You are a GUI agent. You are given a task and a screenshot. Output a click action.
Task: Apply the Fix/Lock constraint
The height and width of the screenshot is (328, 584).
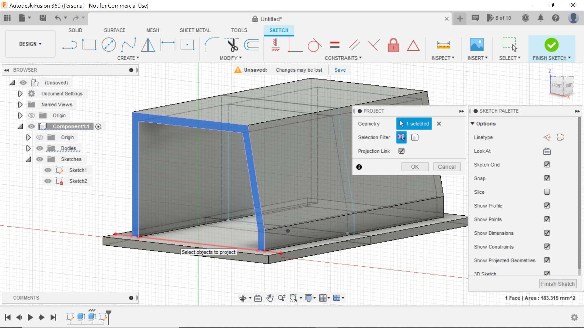click(393, 45)
